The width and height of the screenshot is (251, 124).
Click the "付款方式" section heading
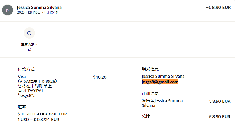26,69
